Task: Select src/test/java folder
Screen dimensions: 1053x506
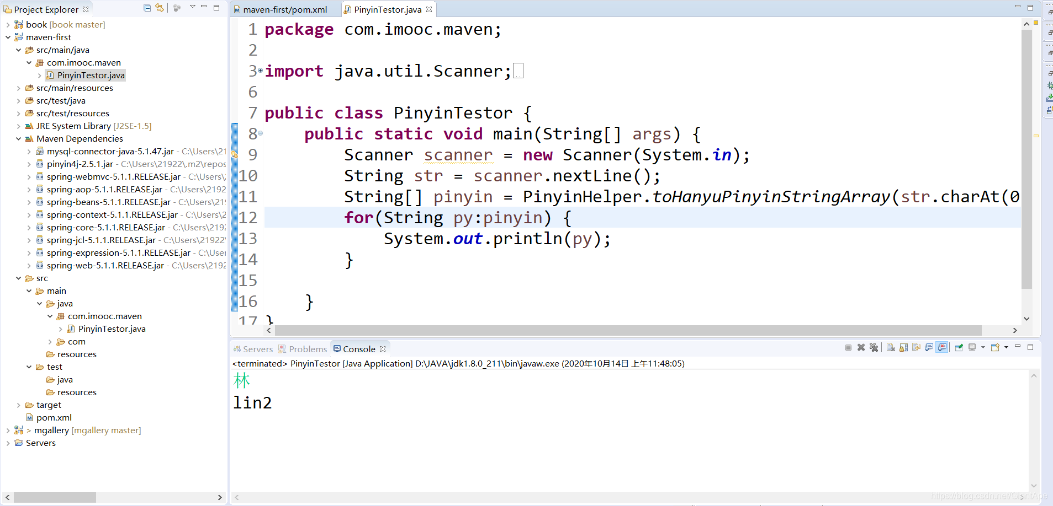Action: click(x=61, y=100)
